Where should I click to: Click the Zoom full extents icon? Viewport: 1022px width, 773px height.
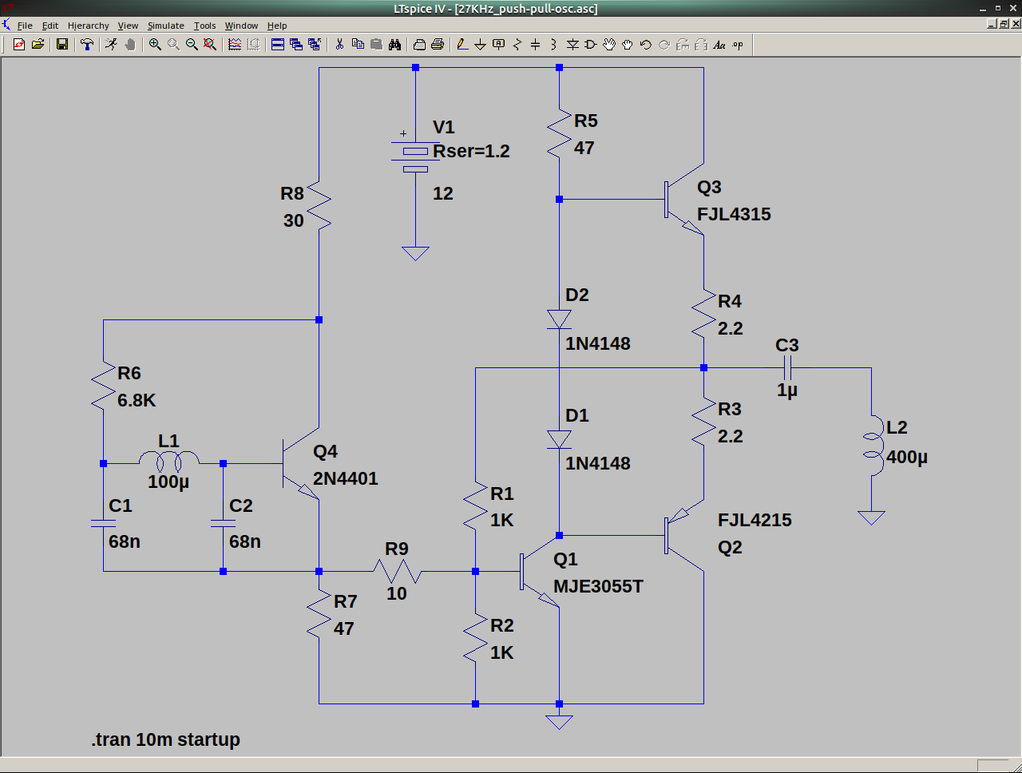click(x=210, y=45)
